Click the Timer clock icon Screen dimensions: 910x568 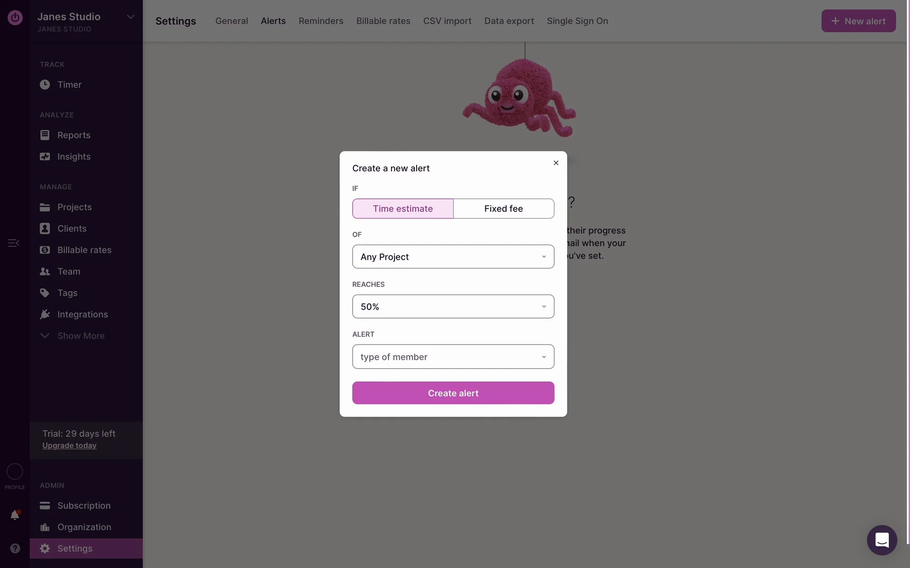[x=45, y=85]
